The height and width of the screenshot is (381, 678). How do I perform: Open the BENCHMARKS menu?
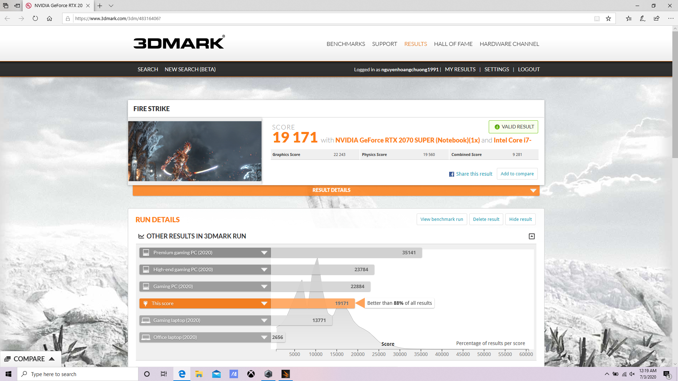tap(346, 44)
